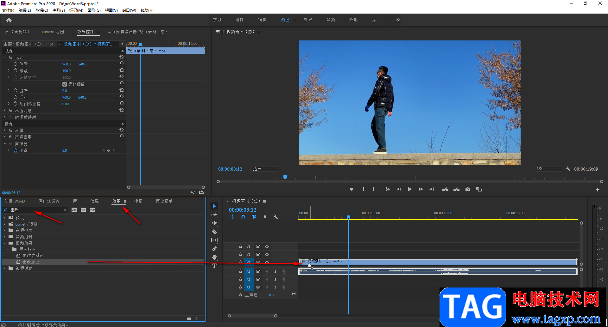Collapse the 颜色校正 folder

[x=9, y=249]
